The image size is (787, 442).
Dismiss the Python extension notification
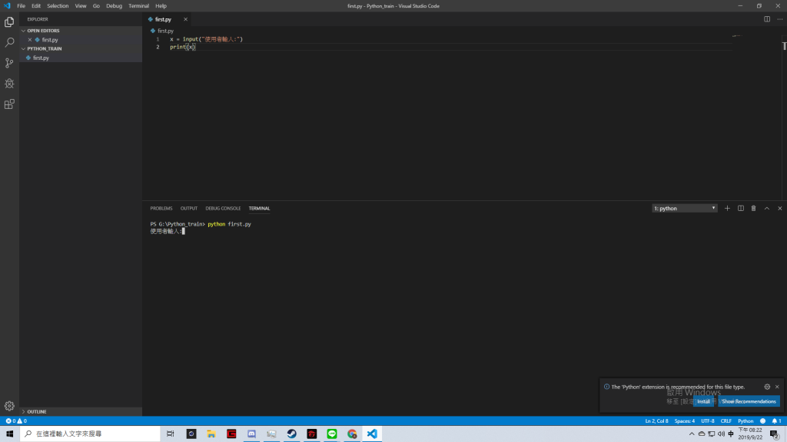click(x=777, y=387)
